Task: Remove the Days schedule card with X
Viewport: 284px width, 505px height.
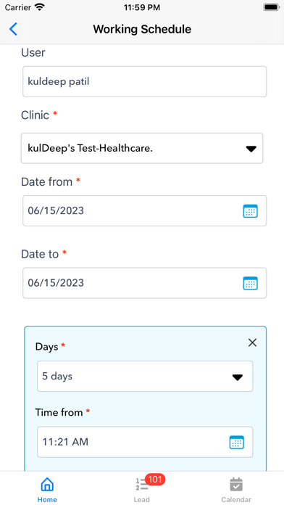Action: 252,342
